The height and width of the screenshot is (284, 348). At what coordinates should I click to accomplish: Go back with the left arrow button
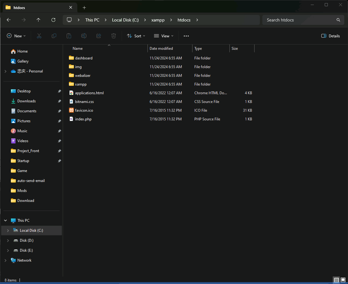click(x=9, y=20)
